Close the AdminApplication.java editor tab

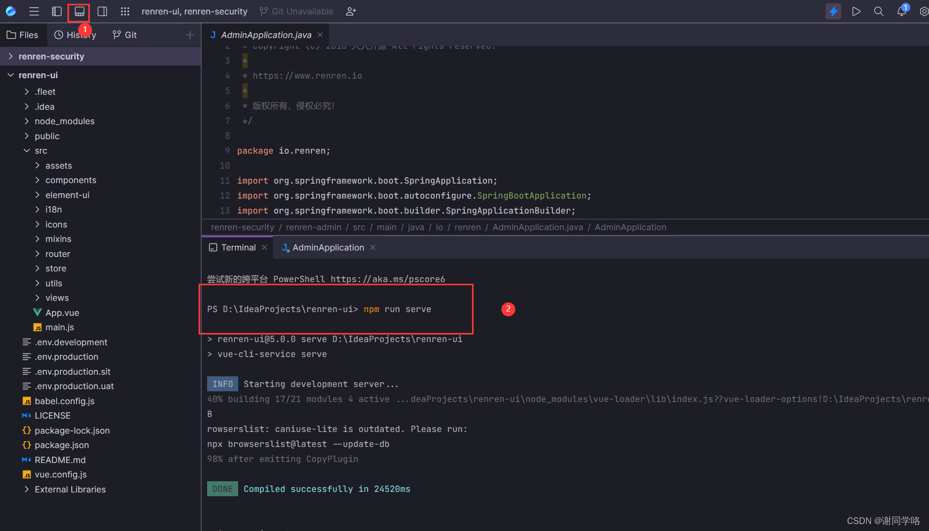click(320, 35)
